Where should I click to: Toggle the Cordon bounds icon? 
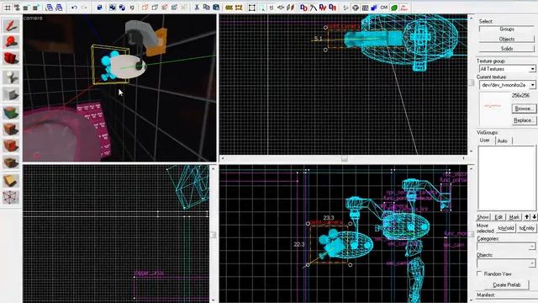click(x=229, y=8)
